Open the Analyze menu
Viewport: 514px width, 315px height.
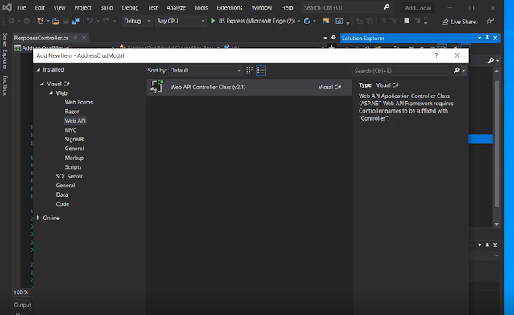175,7
